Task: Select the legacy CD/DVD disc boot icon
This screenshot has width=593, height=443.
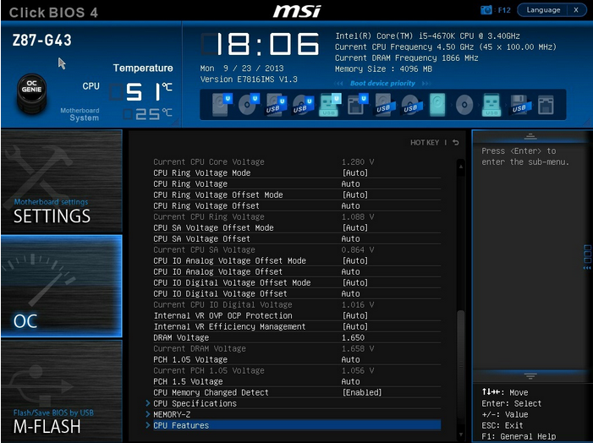Action: point(464,105)
